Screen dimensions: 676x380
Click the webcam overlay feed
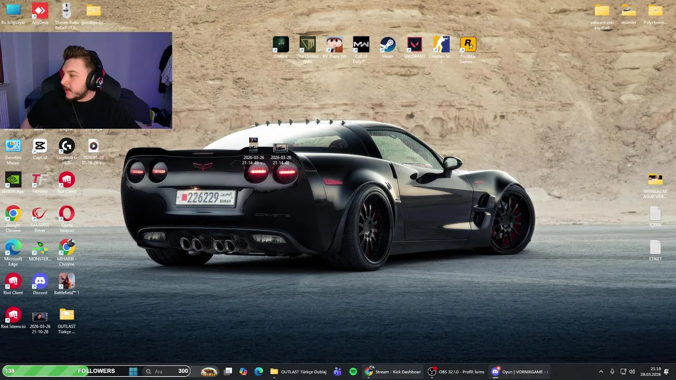click(86, 81)
